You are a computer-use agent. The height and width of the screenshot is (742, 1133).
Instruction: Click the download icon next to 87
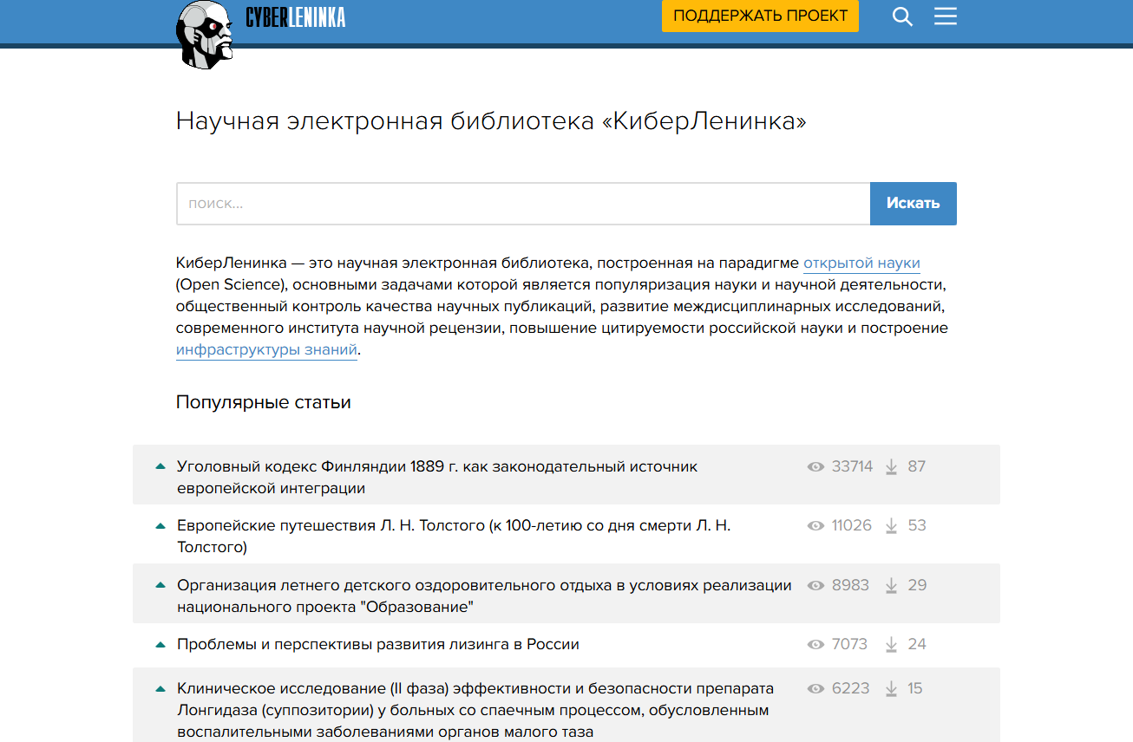point(891,467)
